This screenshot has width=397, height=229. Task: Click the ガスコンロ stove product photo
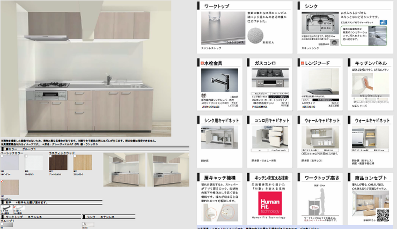[270, 78]
